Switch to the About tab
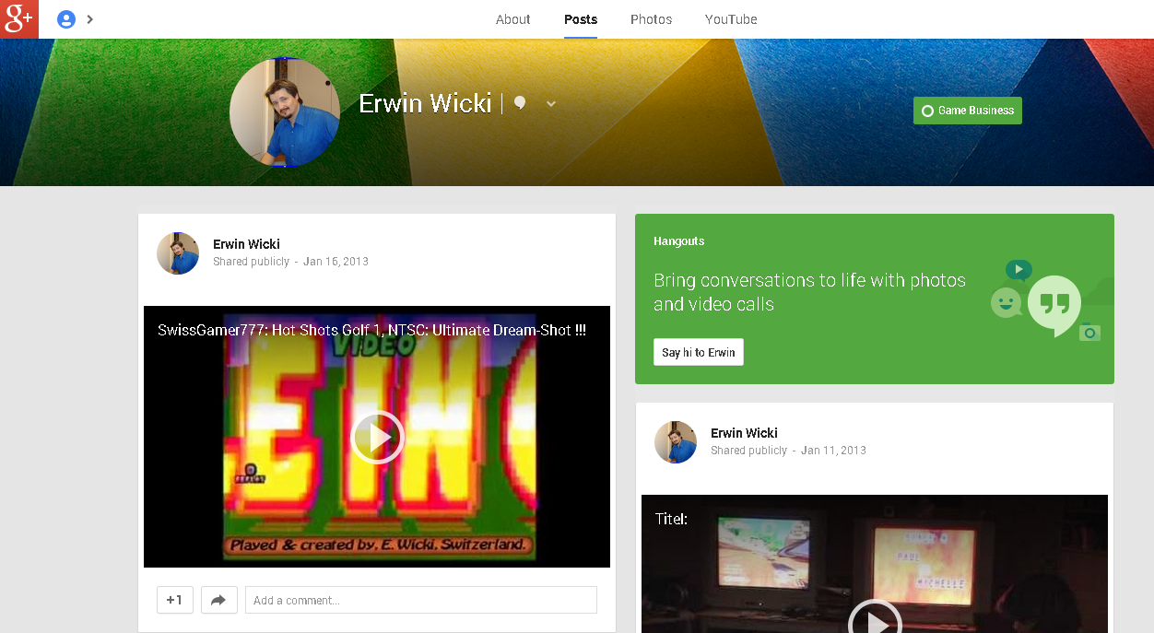 (512, 19)
